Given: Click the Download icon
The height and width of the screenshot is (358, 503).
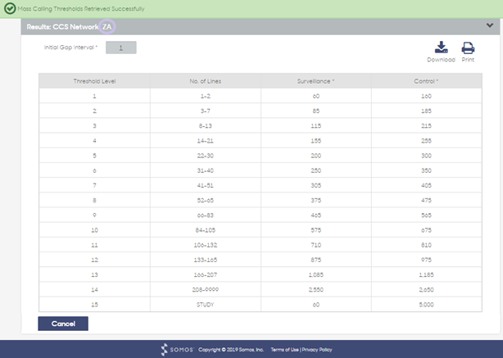Looking at the screenshot, I should tap(441, 48).
